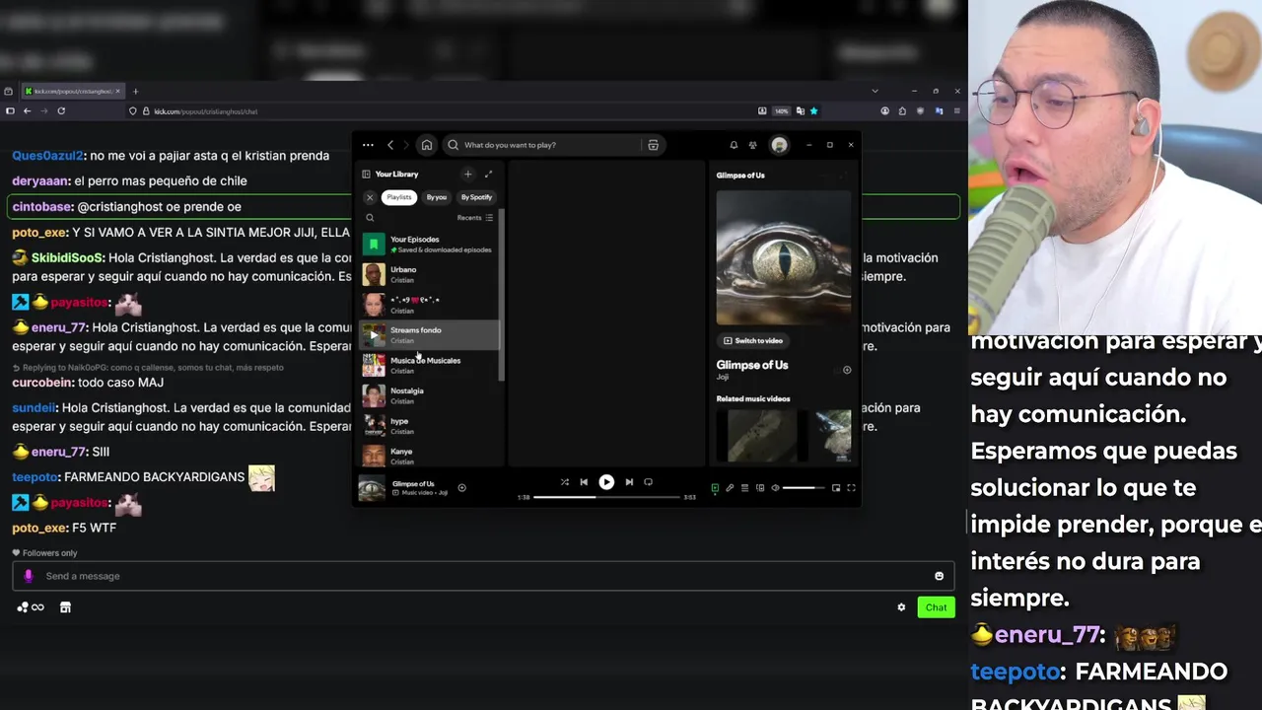The width and height of the screenshot is (1262, 710).
Task: Open Spotify Friend Activity icon
Action: pos(753,145)
